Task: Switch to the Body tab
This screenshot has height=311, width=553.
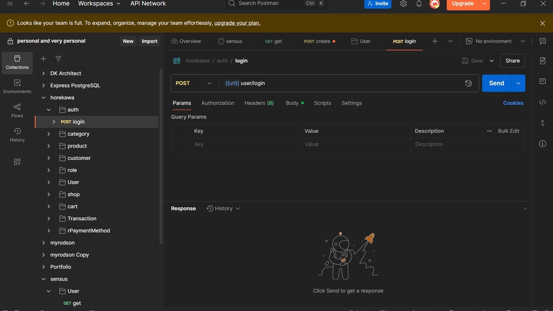Action: click(x=294, y=103)
